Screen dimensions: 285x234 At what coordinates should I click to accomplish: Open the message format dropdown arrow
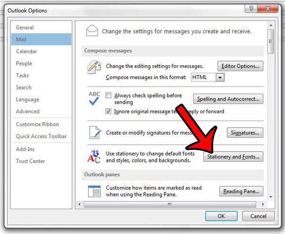[x=220, y=78]
